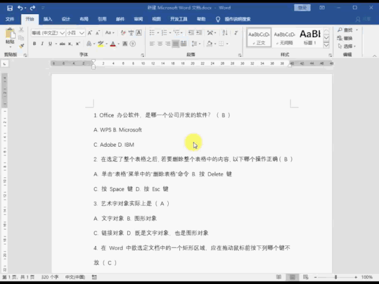The width and height of the screenshot is (379, 284).
Task: Align text left
Action: coord(152,44)
